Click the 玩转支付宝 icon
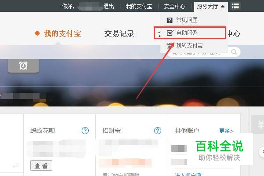Screen dimensions: 264x176 click(x=170, y=45)
